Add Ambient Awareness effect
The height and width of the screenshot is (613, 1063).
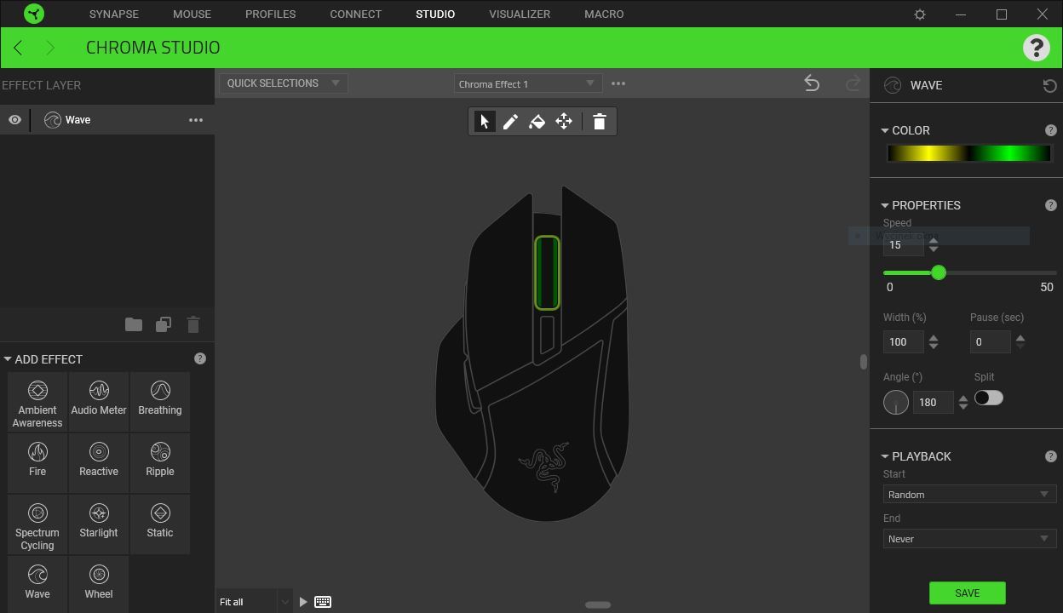point(37,402)
